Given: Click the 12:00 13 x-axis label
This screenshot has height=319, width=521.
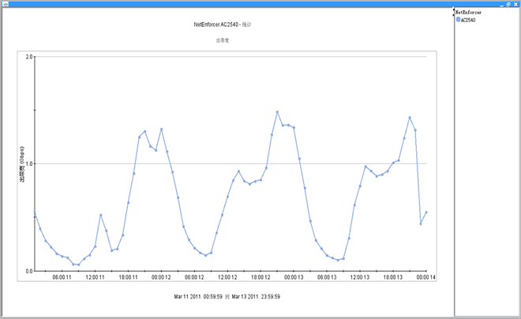Looking at the screenshot, I should click(359, 277).
